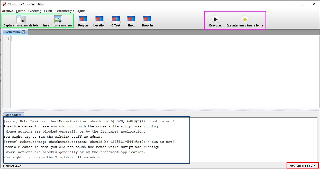Click line number 1 in the editor gutter

click(8, 39)
